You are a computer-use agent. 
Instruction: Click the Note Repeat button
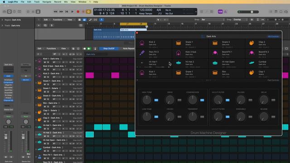(129, 48)
